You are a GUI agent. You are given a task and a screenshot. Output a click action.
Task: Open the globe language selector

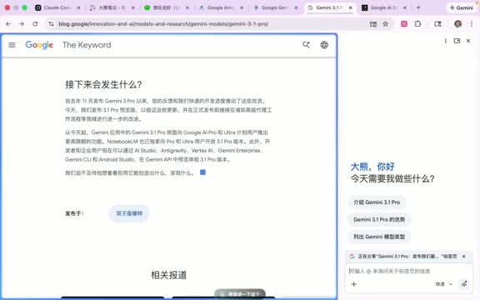click(x=324, y=45)
